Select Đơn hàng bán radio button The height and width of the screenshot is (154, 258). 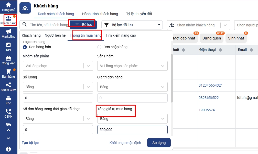25,47
